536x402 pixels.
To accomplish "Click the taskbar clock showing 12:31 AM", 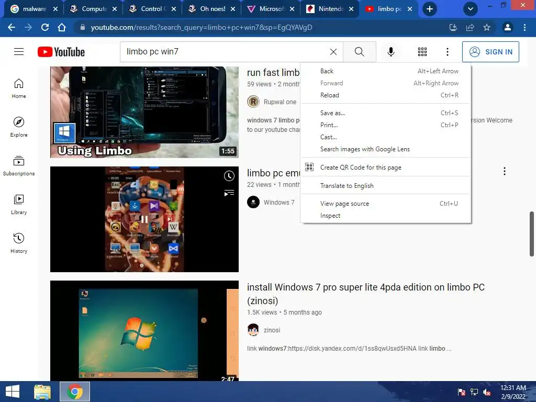I will pyautogui.click(x=513, y=392).
